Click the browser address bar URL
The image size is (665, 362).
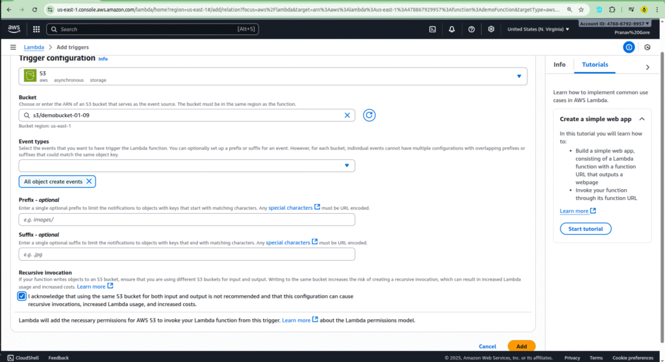[308, 9]
